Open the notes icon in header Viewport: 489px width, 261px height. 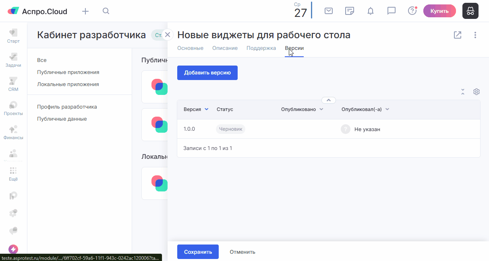tap(350, 11)
